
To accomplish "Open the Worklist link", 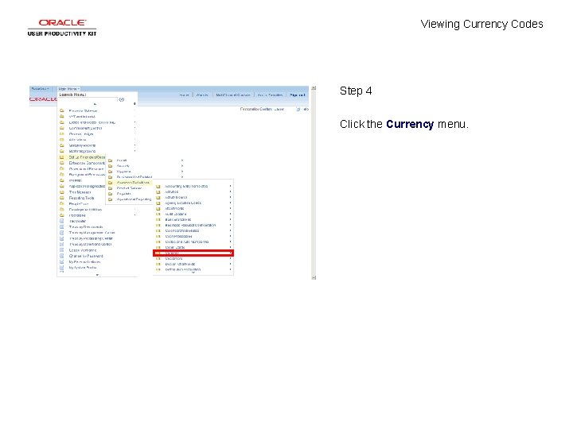I will tap(202, 95).
